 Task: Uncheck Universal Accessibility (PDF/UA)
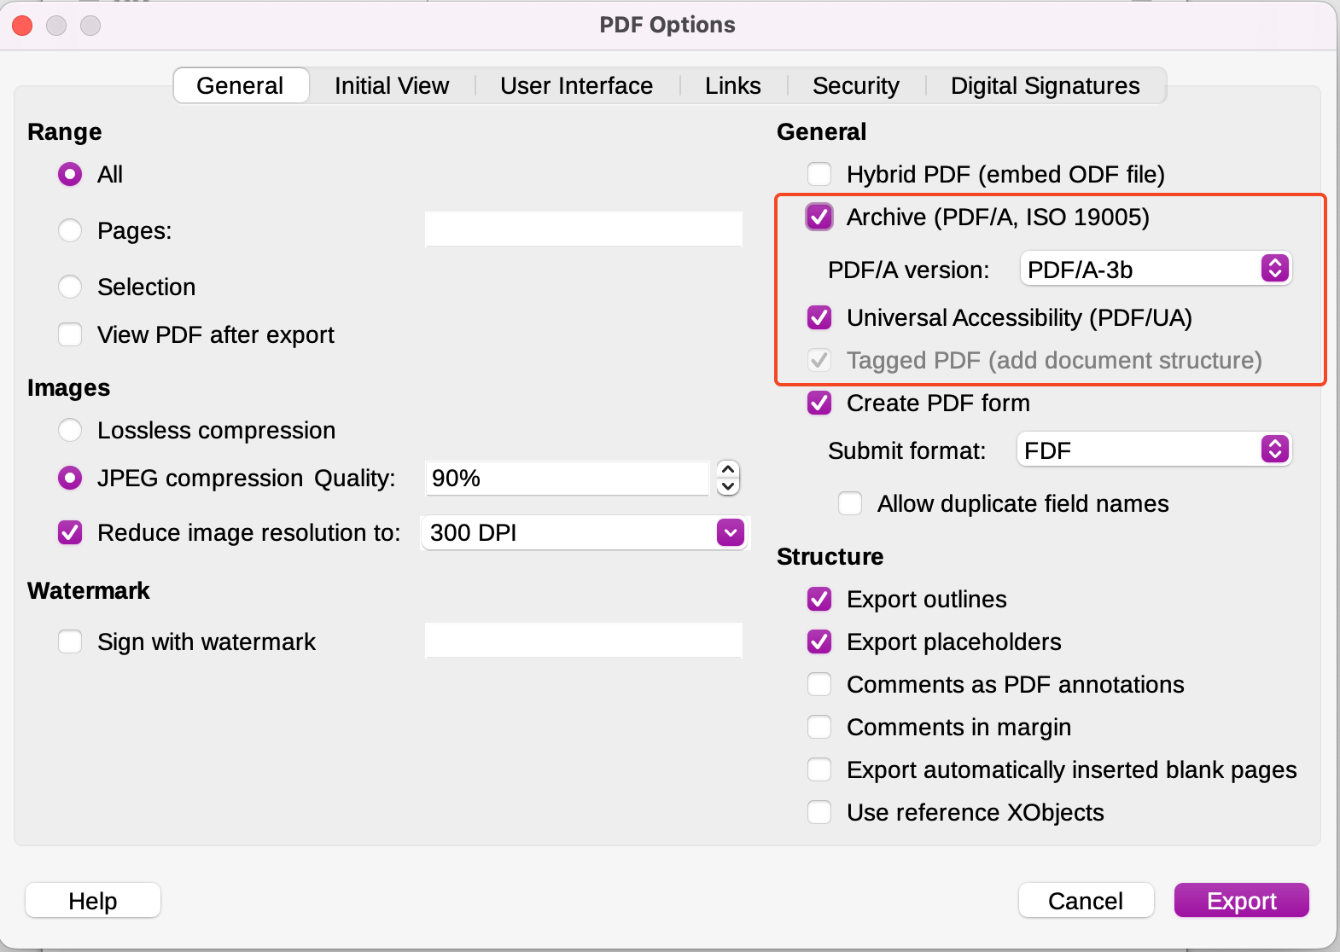819,317
